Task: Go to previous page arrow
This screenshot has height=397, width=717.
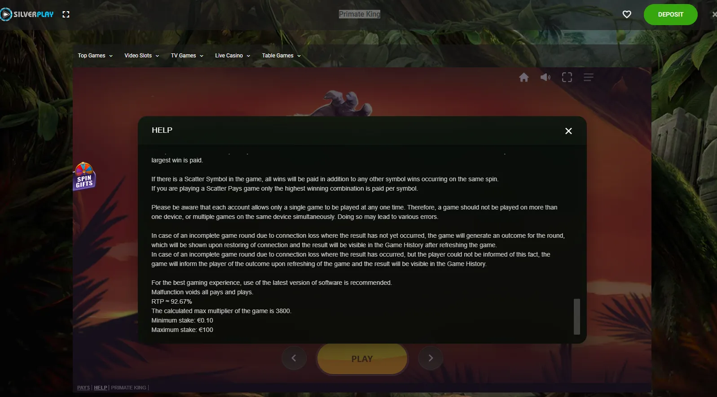Action: (x=294, y=358)
